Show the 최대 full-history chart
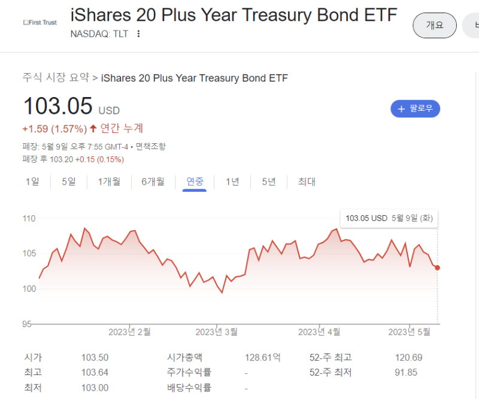479x399 pixels. [306, 182]
